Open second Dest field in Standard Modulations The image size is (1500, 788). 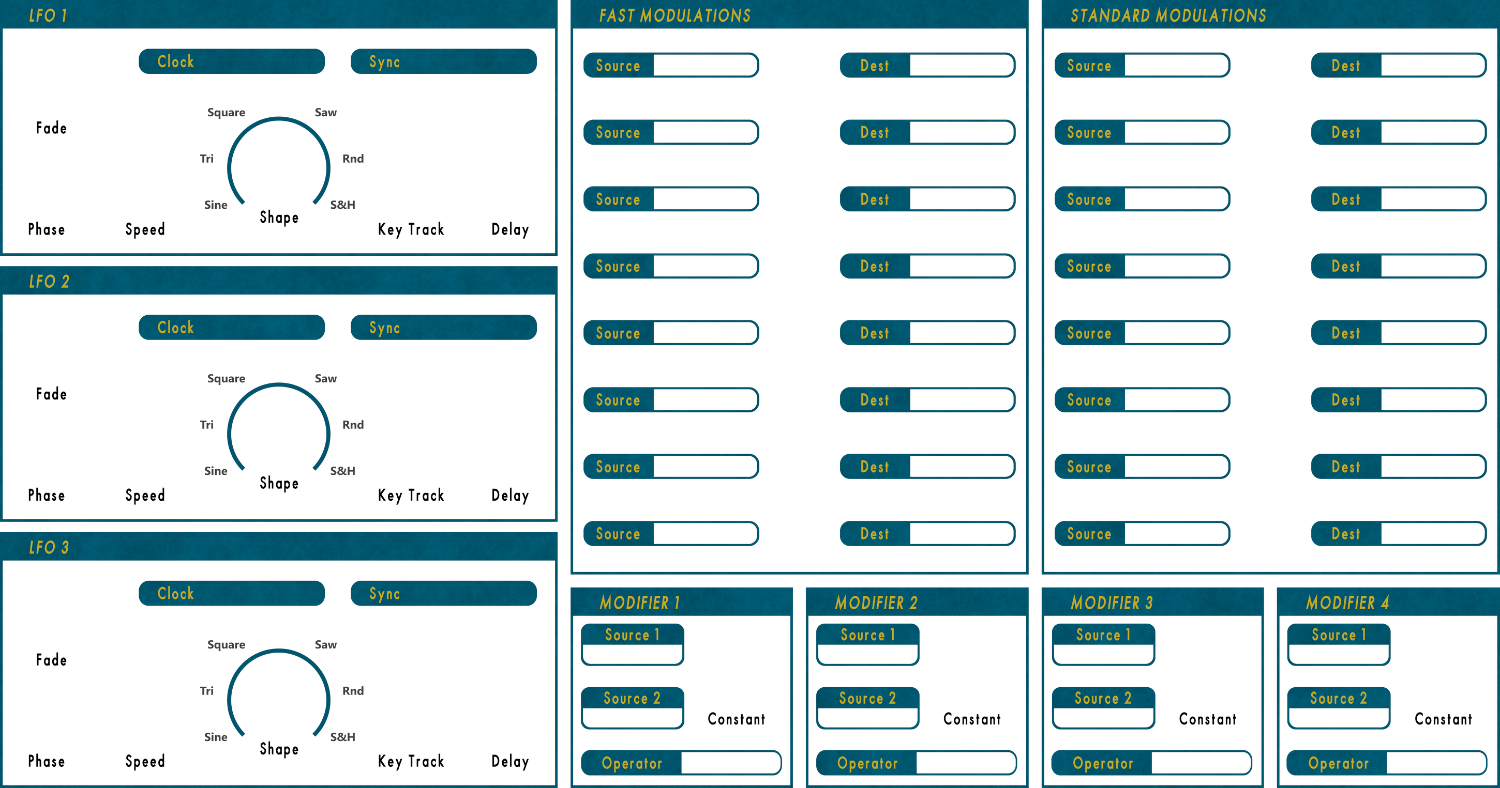[x=1399, y=132]
